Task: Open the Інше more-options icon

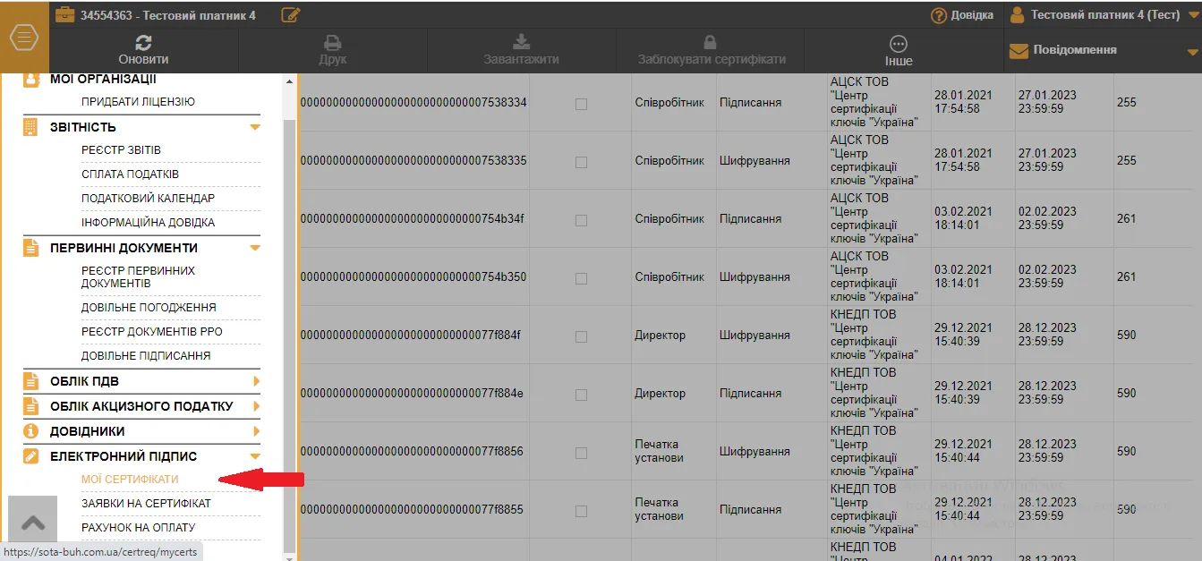Action: (x=899, y=44)
